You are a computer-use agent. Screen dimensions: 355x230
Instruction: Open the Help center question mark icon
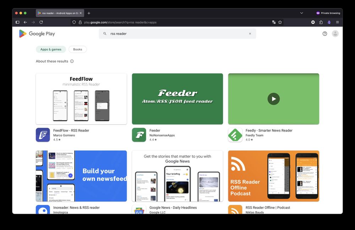(325, 34)
